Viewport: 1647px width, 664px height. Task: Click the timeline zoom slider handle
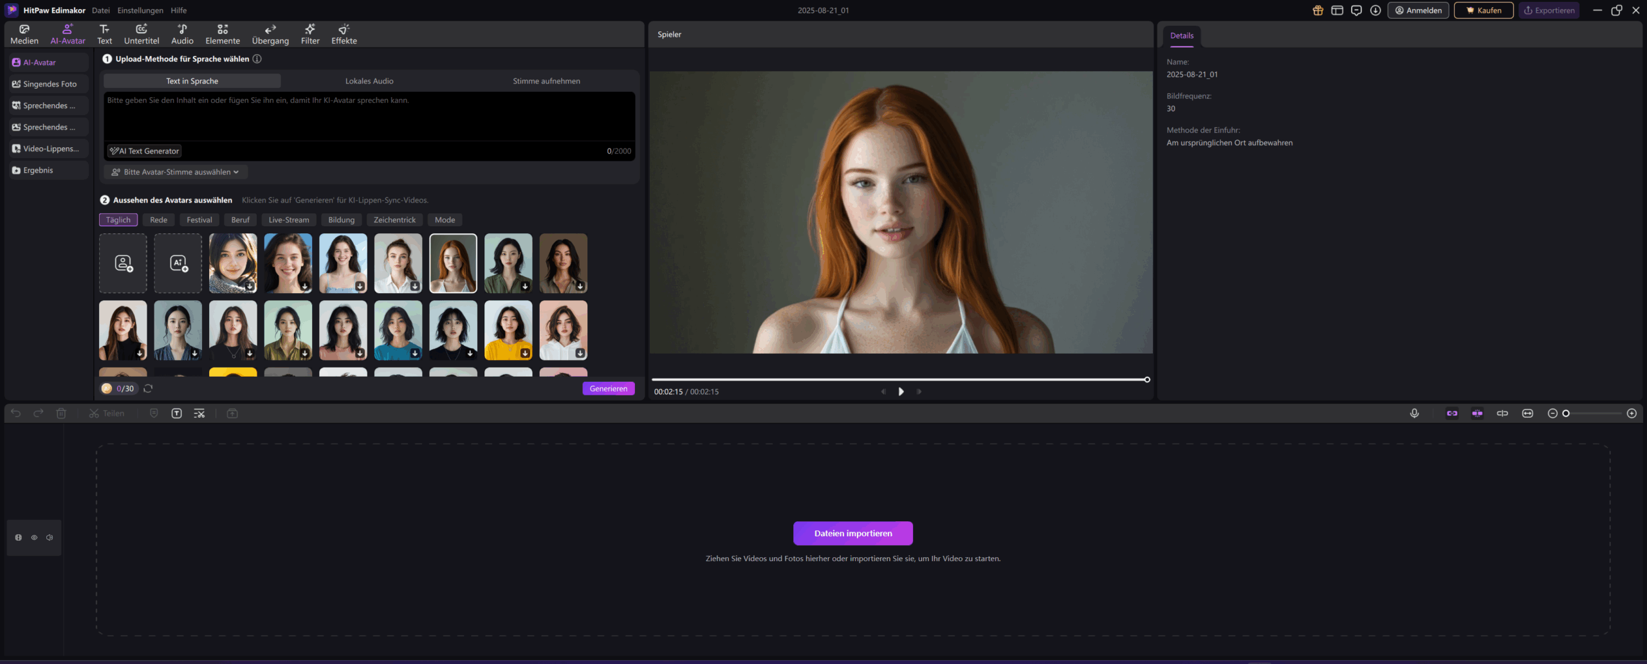(1566, 413)
